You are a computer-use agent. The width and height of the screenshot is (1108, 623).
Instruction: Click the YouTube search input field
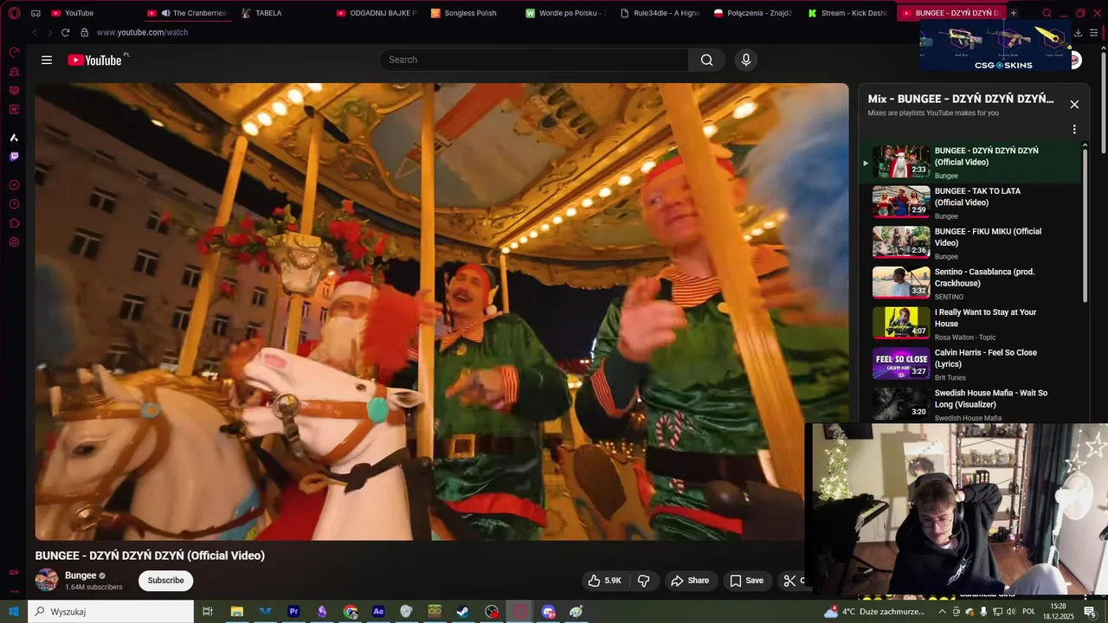534,60
